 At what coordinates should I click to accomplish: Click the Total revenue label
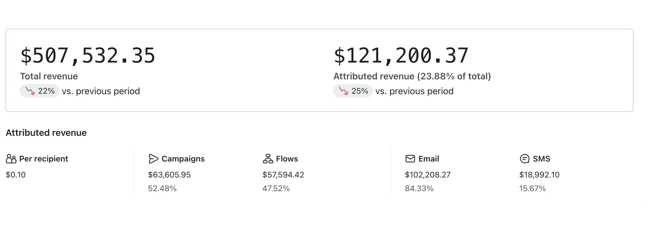(x=49, y=76)
